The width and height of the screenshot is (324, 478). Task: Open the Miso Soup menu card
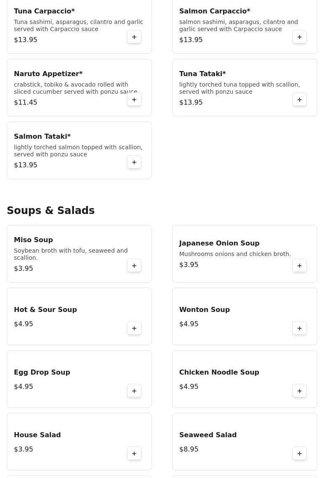coord(80,254)
